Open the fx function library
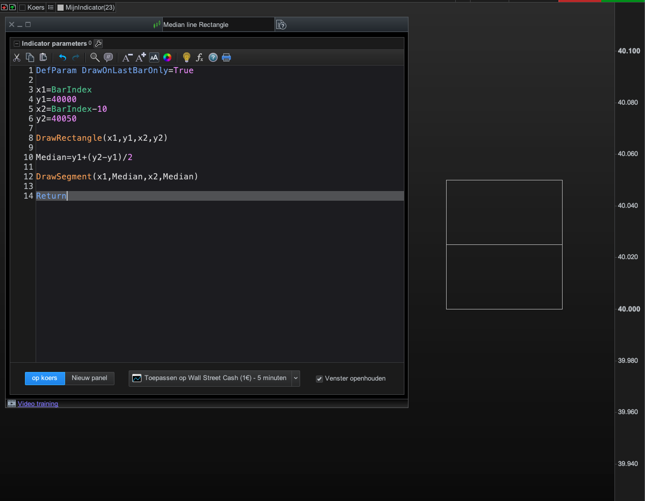645x501 pixels. pos(200,57)
